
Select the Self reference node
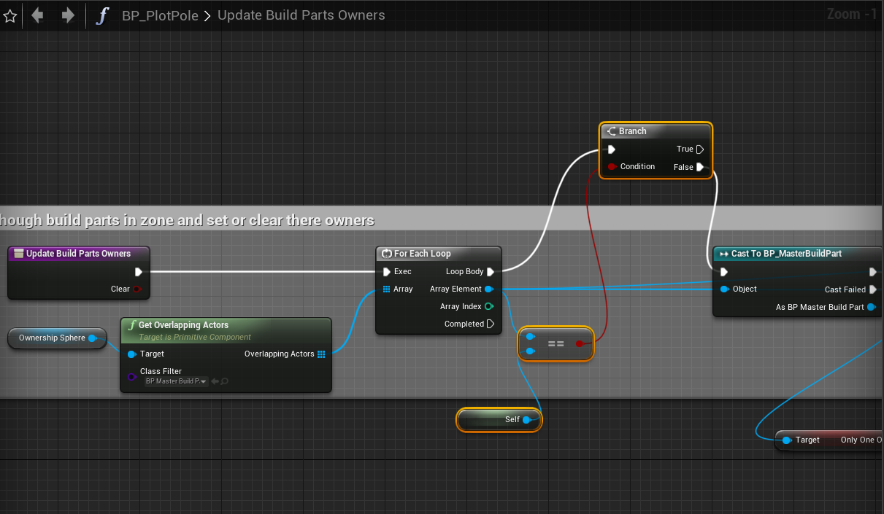(499, 420)
